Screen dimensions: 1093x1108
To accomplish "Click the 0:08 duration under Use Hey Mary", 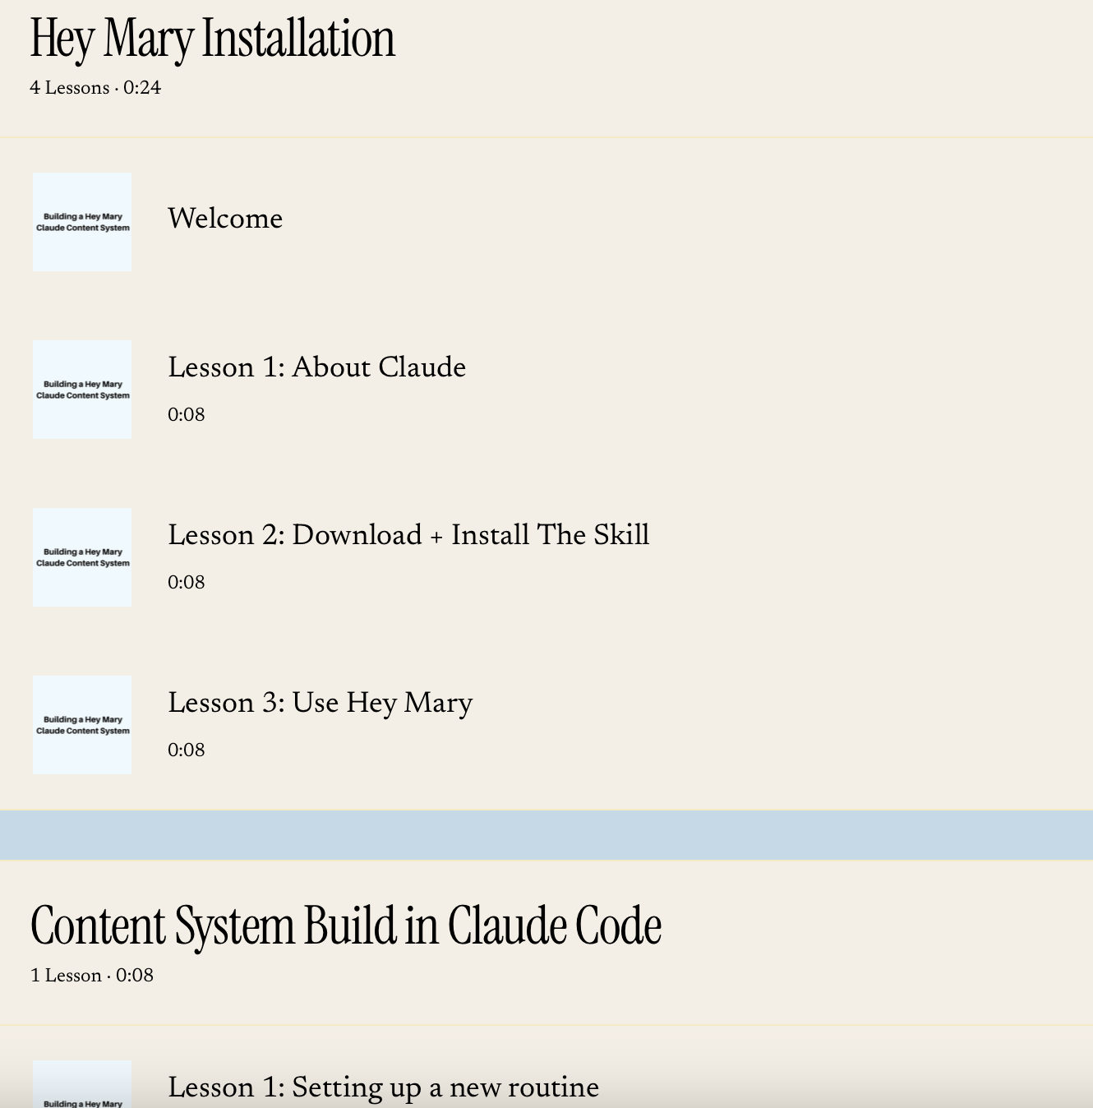I will (x=187, y=750).
